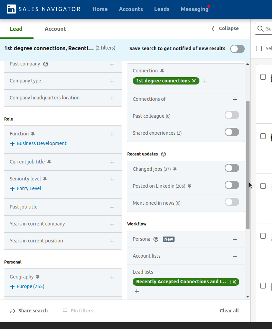The width and height of the screenshot is (272, 329).
Task: Switch to the Account tab
Action: (55, 29)
